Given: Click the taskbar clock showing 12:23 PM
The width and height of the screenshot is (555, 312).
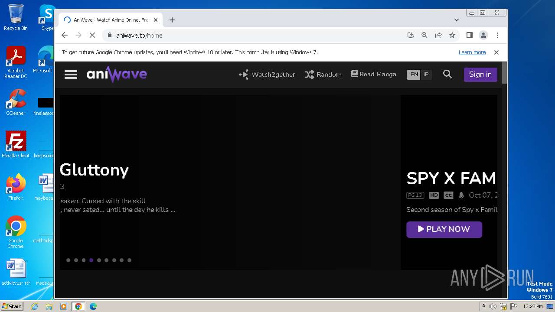Looking at the screenshot, I should point(533,306).
